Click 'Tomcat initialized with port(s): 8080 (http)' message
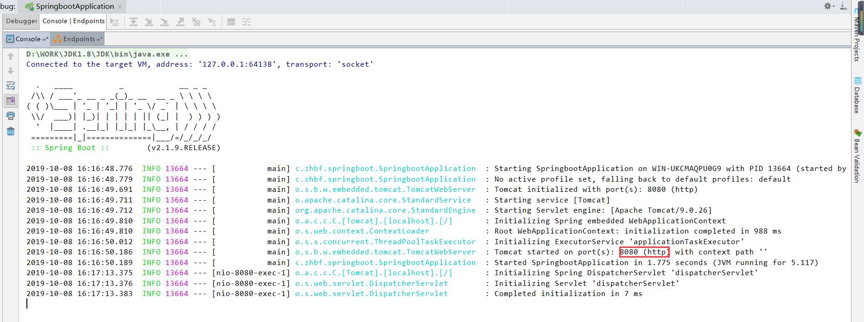 [596, 189]
